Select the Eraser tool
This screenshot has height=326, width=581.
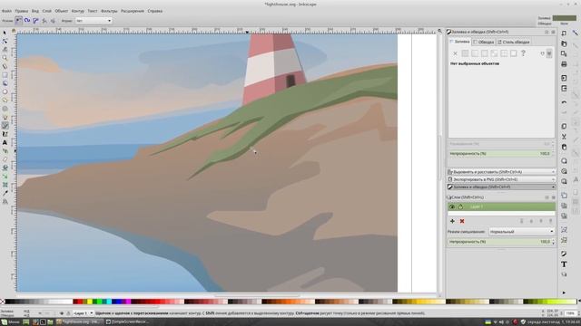(x=5, y=159)
